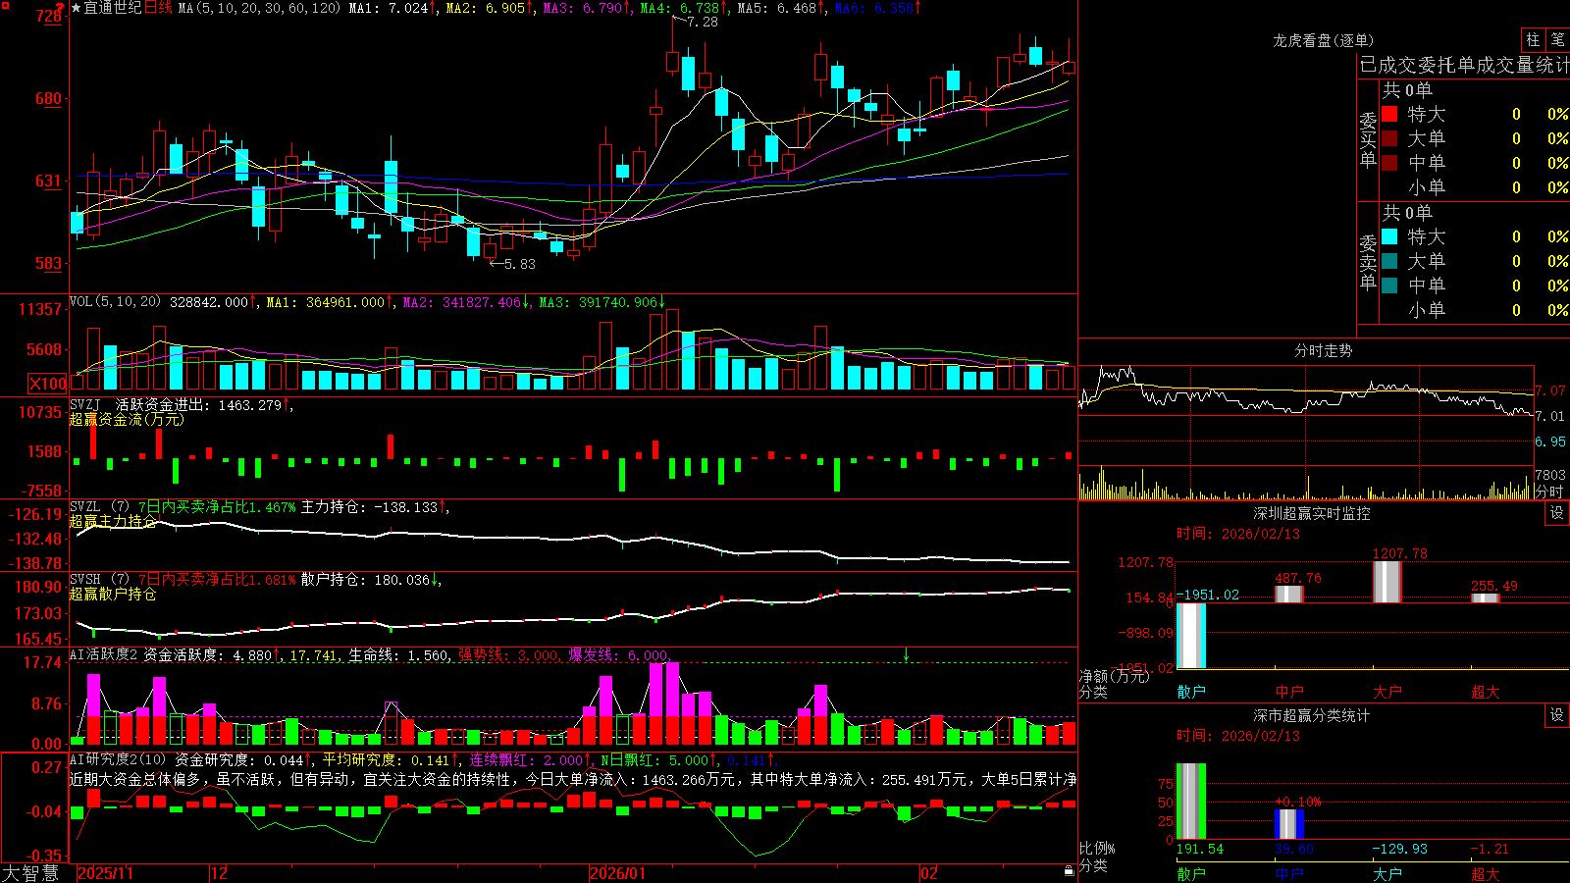Click the 笔 tick-view button
Viewport: 1570px width, 883px height.
point(1557,39)
